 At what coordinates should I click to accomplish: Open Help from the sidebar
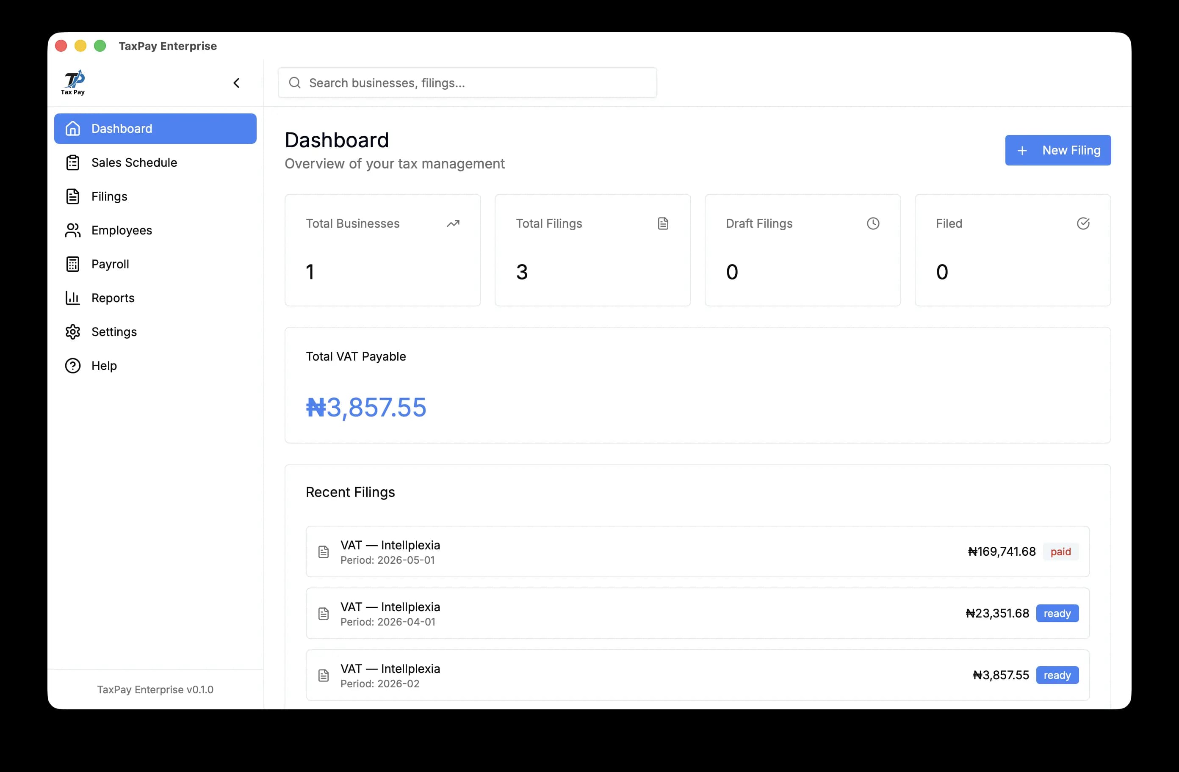[155, 365]
